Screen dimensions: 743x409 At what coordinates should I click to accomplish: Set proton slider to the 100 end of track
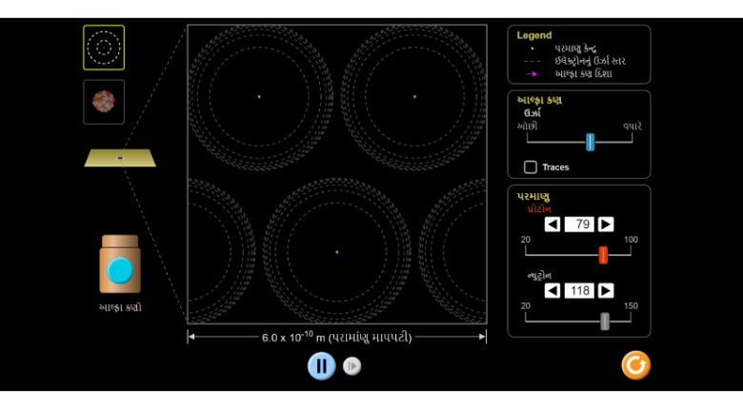[631, 255]
